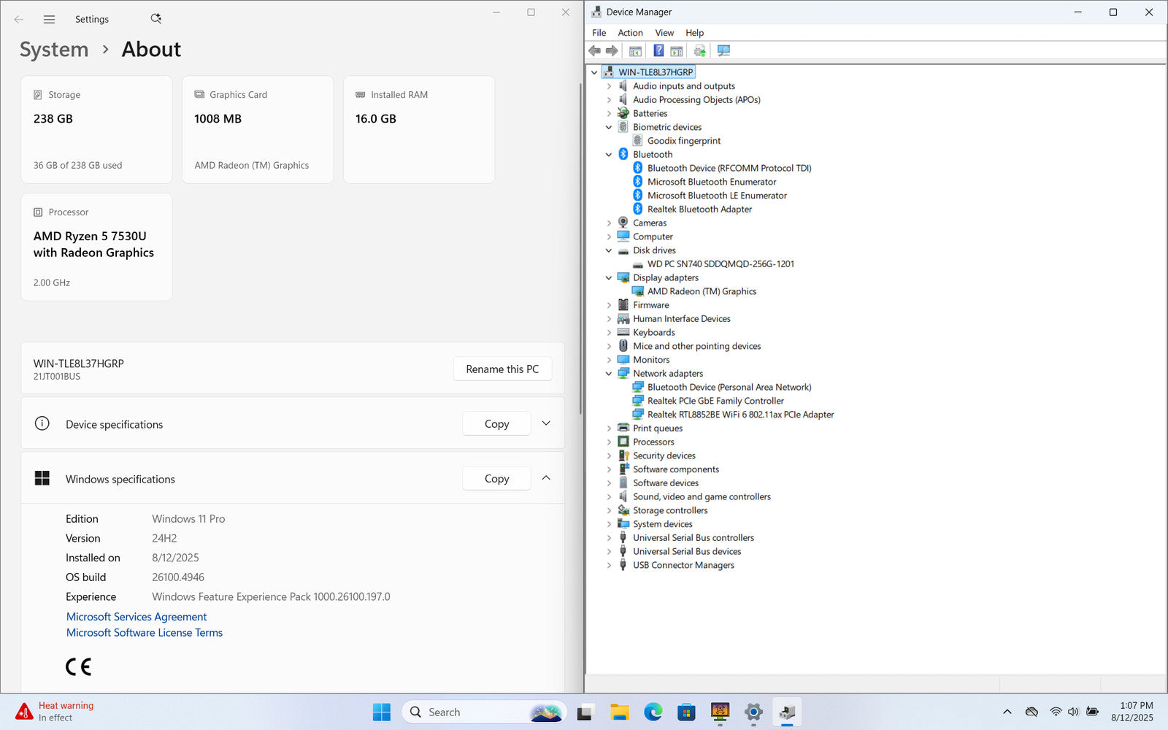This screenshot has width=1168, height=730.
Task: Open File Explorer from the taskbar
Action: click(619, 712)
